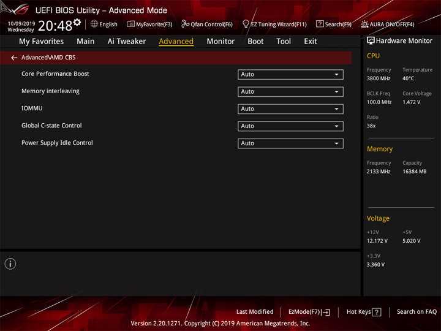Click the Ratio 38x value
Viewport: 441px width, 331px height.
[371, 126]
